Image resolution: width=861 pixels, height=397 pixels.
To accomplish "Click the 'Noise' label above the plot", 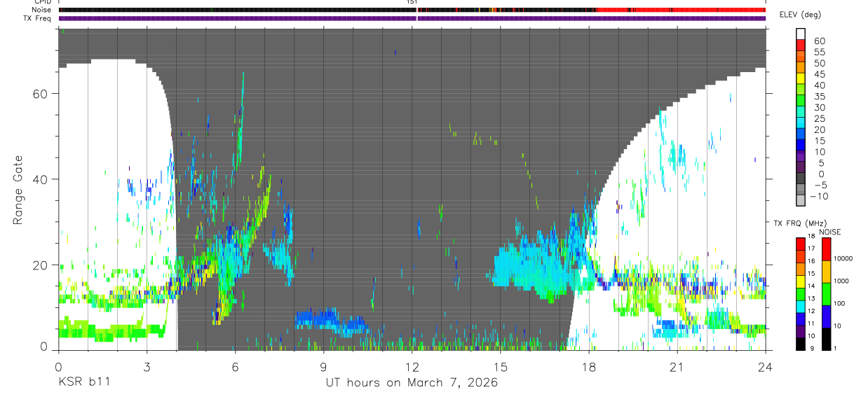I will click(x=42, y=10).
